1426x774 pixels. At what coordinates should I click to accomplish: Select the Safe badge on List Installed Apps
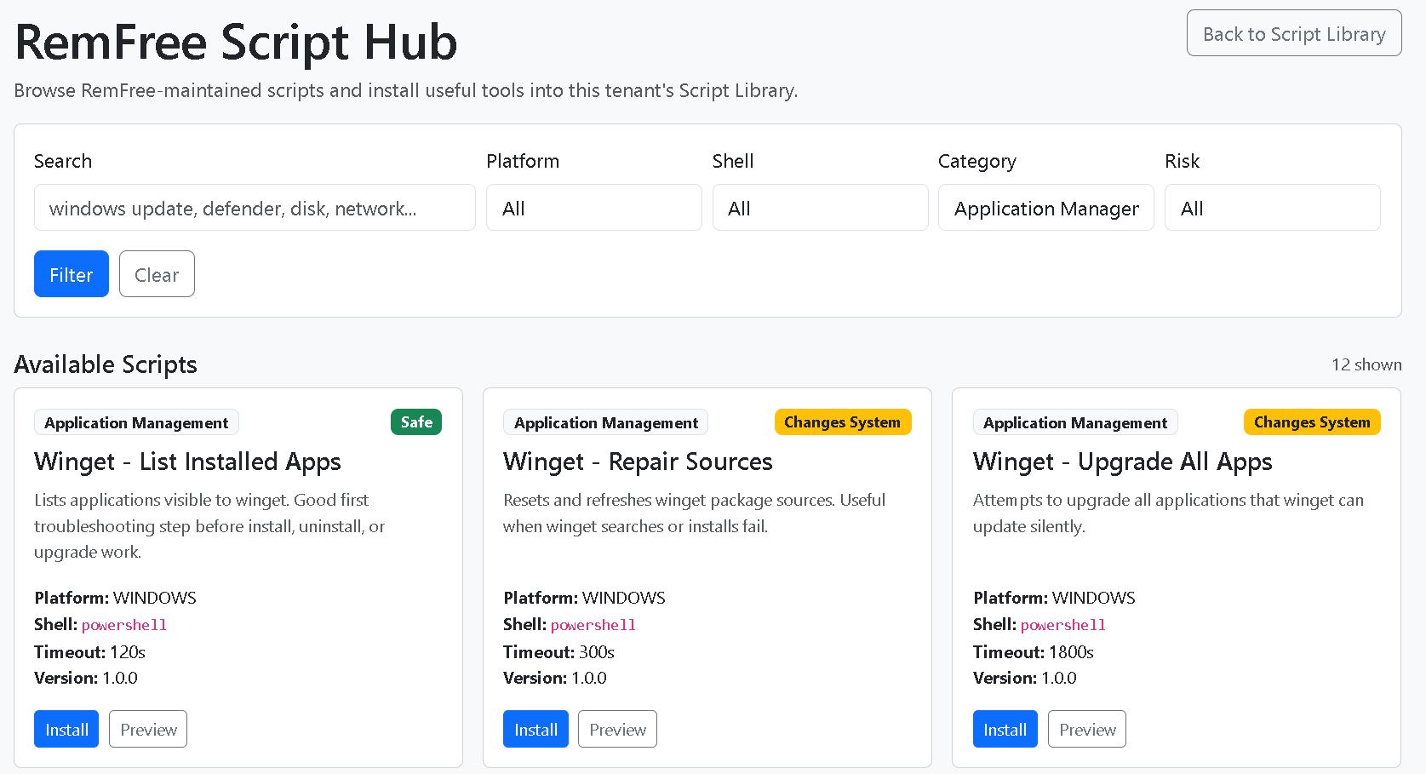point(416,422)
